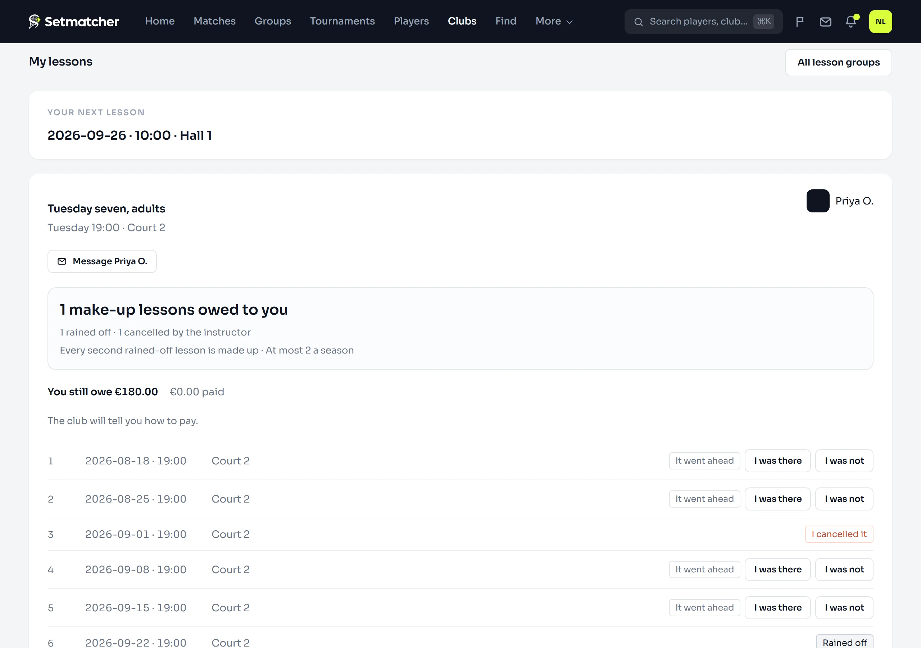
Task: Open All lesson groups
Action: 838,63
